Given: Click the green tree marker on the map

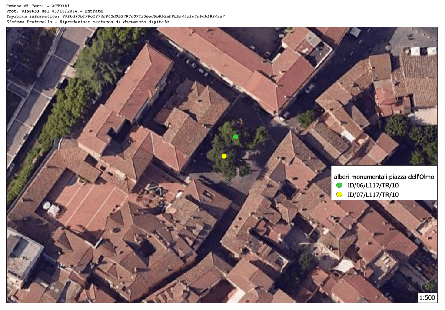Looking at the screenshot, I should coord(236,137).
